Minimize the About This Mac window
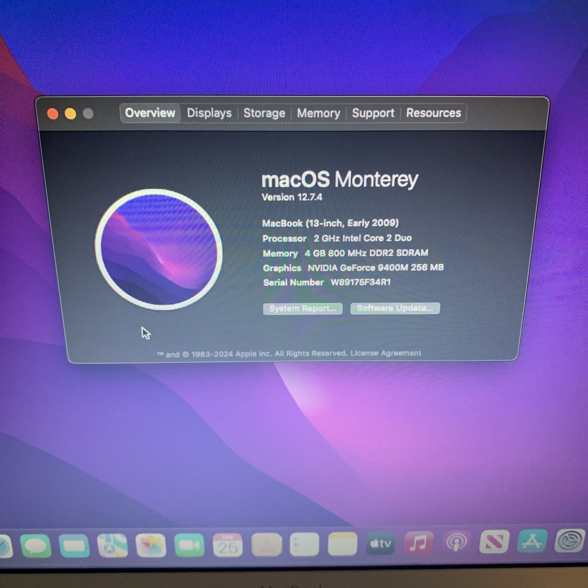The height and width of the screenshot is (588, 588). point(71,114)
